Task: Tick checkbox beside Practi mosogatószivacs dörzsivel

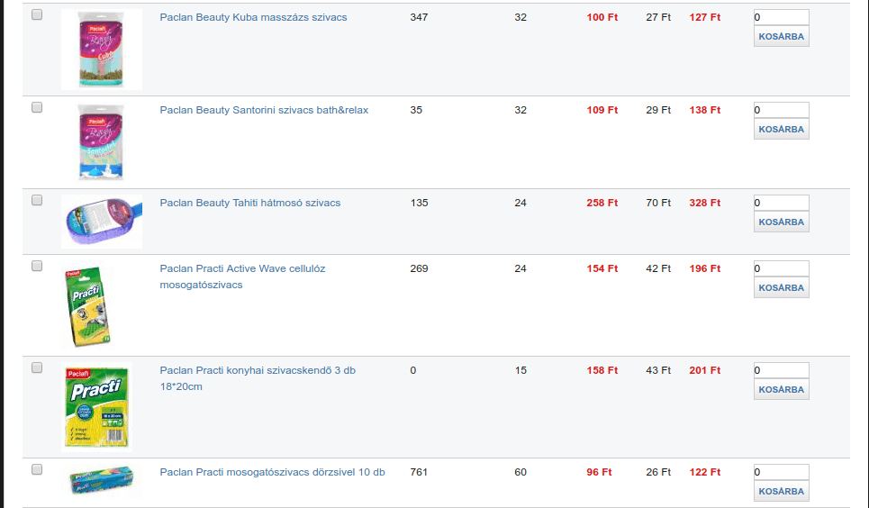Action: [37, 470]
